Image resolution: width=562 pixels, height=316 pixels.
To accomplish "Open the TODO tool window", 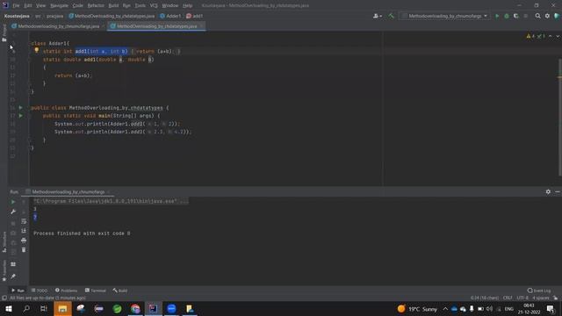I will 39,291.
